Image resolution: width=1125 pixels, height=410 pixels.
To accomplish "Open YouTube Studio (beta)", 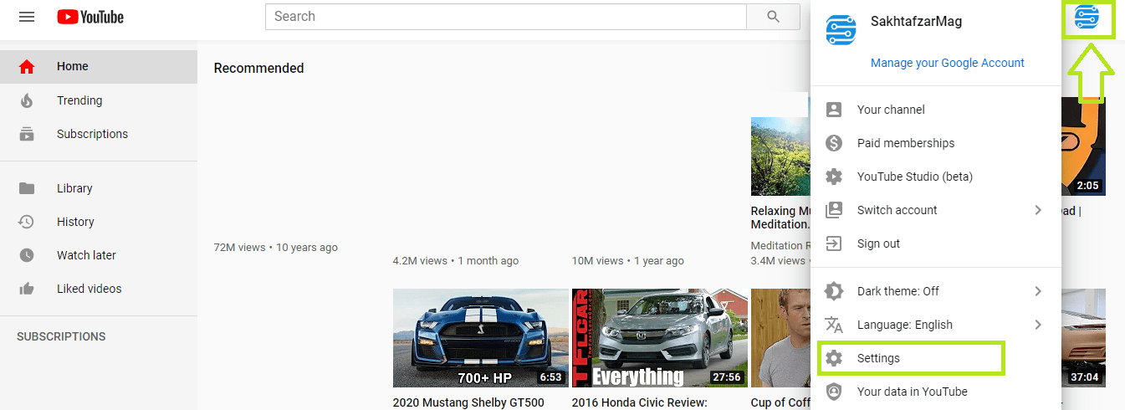I will [x=914, y=177].
